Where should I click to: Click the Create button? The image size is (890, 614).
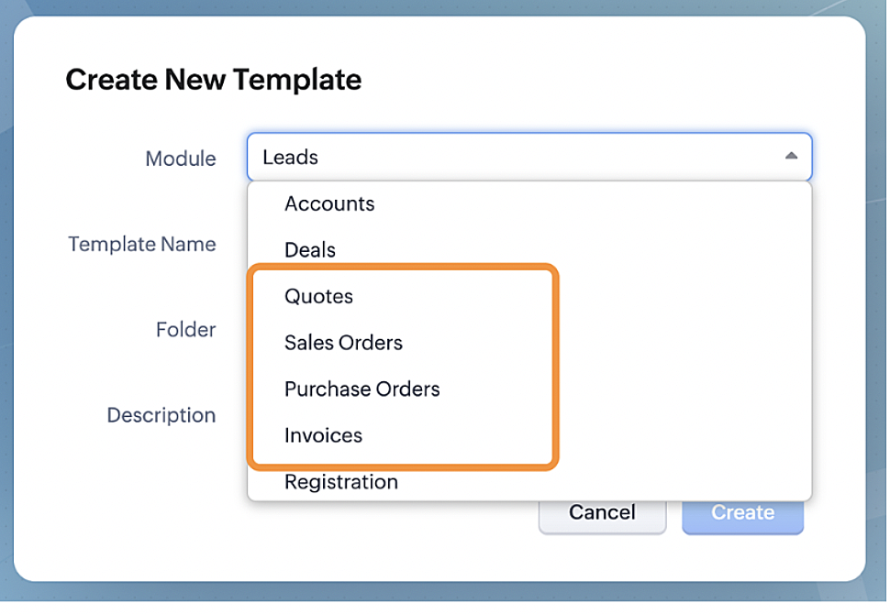click(x=742, y=512)
